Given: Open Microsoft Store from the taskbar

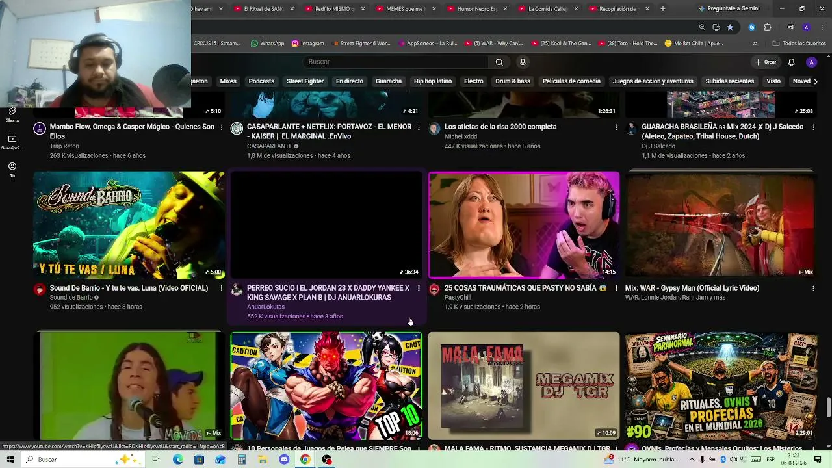Looking at the screenshot, I should tap(199, 460).
